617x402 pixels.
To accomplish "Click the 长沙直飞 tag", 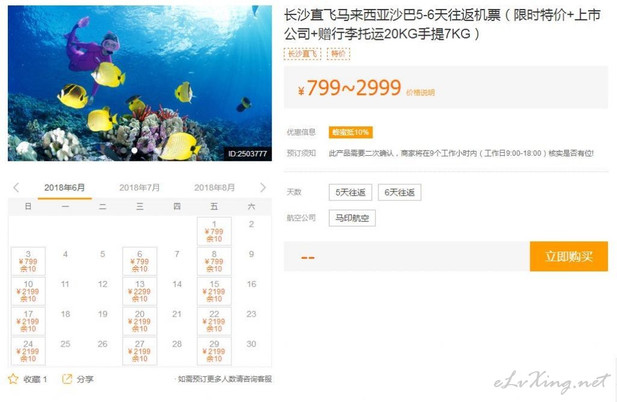I will click(x=302, y=54).
